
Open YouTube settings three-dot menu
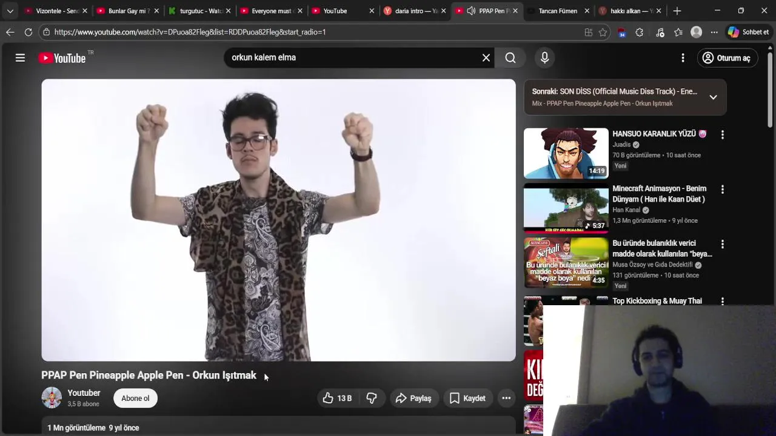(x=683, y=58)
